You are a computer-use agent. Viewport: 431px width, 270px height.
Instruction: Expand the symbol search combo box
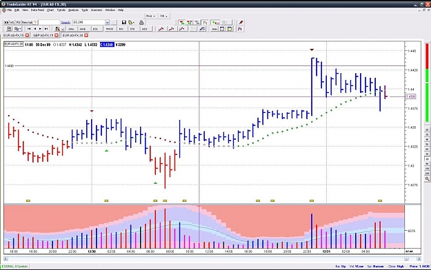pos(107,22)
